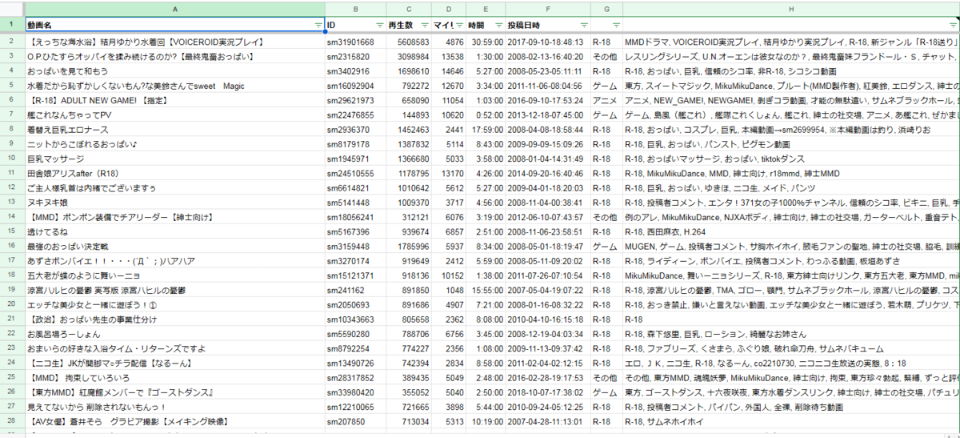
Task: Click the 投稿日時 header cell
Action: click(548, 25)
